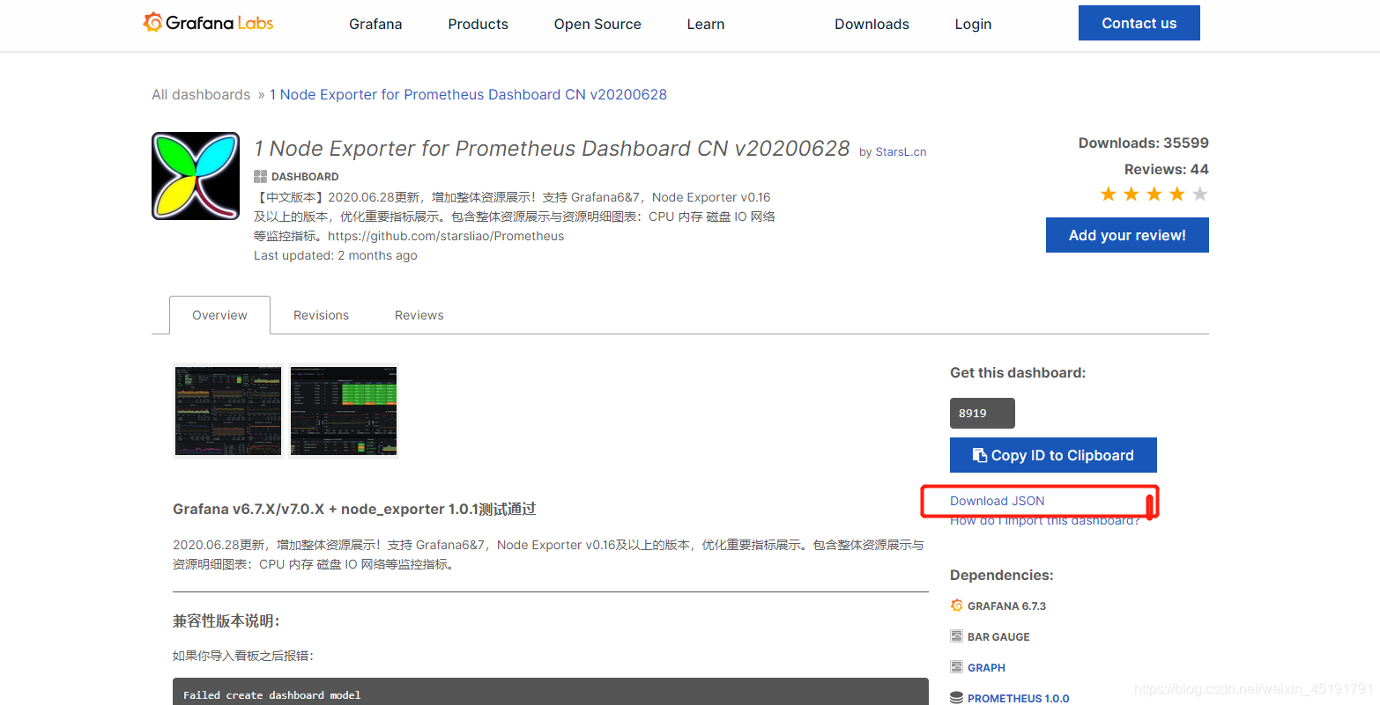Click the clipboard icon on Copy ID button
The height and width of the screenshot is (705, 1380).
[979, 455]
